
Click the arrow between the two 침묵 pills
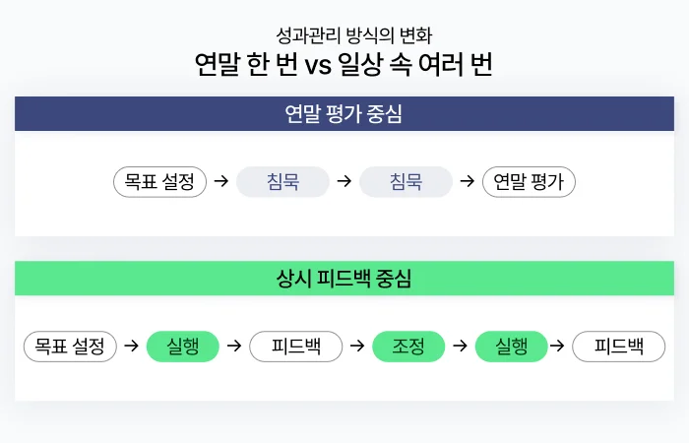(x=344, y=180)
